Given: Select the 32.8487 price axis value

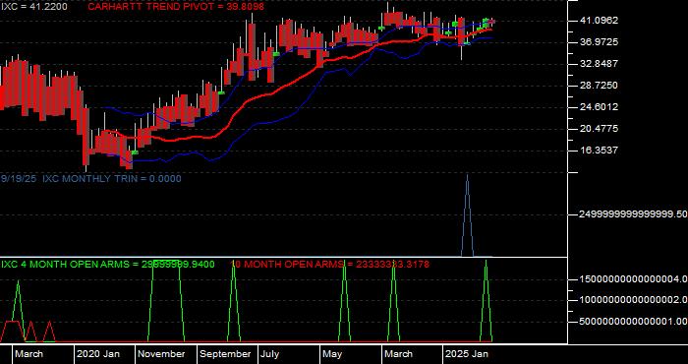Looking at the screenshot, I should tap(599, 64).
